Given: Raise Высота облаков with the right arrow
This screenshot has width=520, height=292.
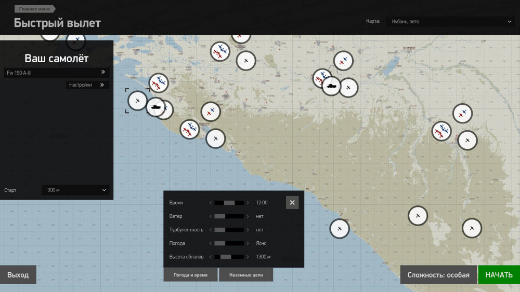Looking at the screenshot, I should tap(248, 257).
